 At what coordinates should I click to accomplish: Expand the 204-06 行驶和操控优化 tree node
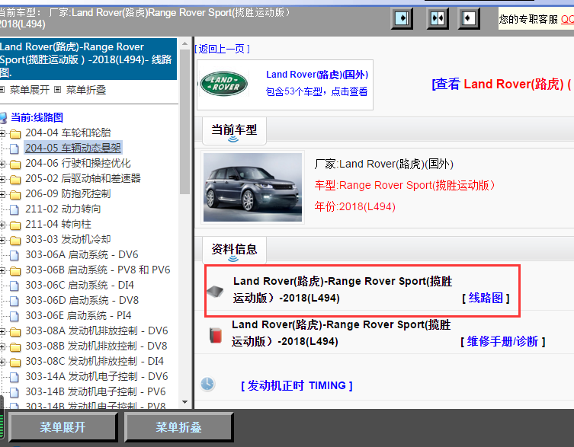[2, 164]
